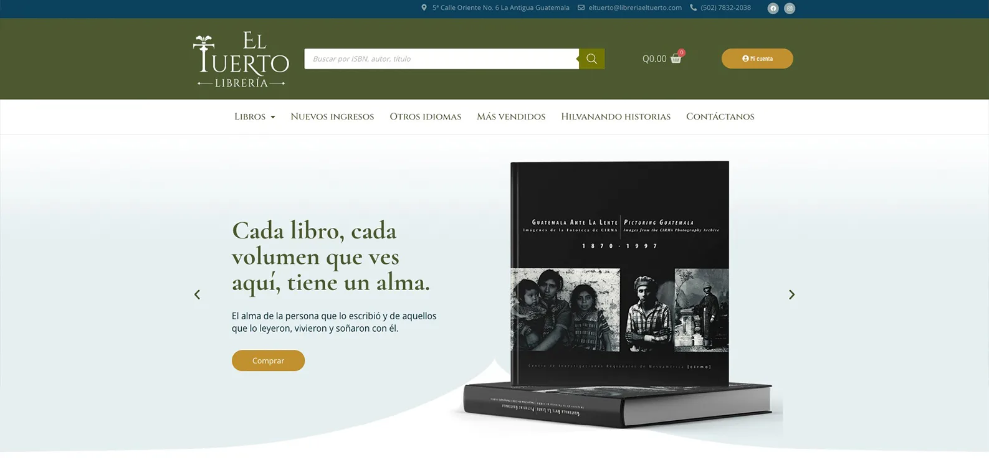989x465 pixels.
Task: Navigate to Contáctanos page
Action: point(720,116)
